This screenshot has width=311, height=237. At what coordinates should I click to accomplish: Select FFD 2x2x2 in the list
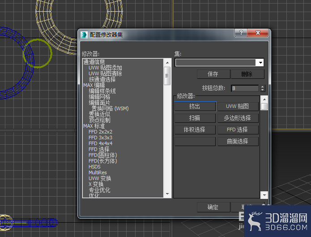pos(100,132)
